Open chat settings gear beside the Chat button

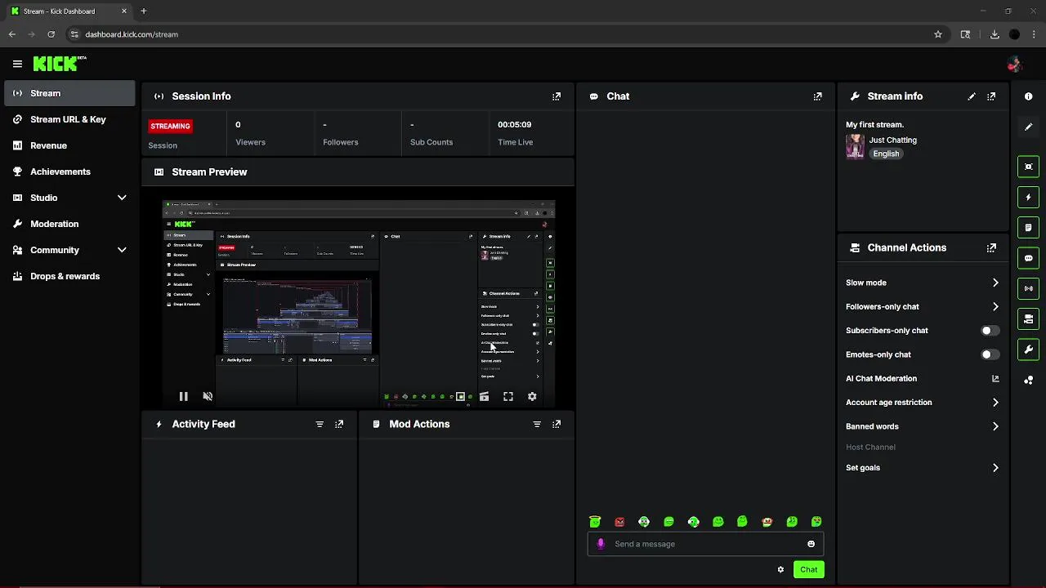pyautogui.click(x=780, y=569)
